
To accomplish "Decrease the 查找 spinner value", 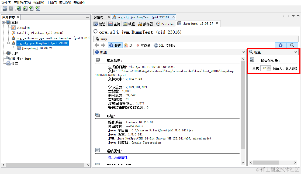I will coord(269,69).
